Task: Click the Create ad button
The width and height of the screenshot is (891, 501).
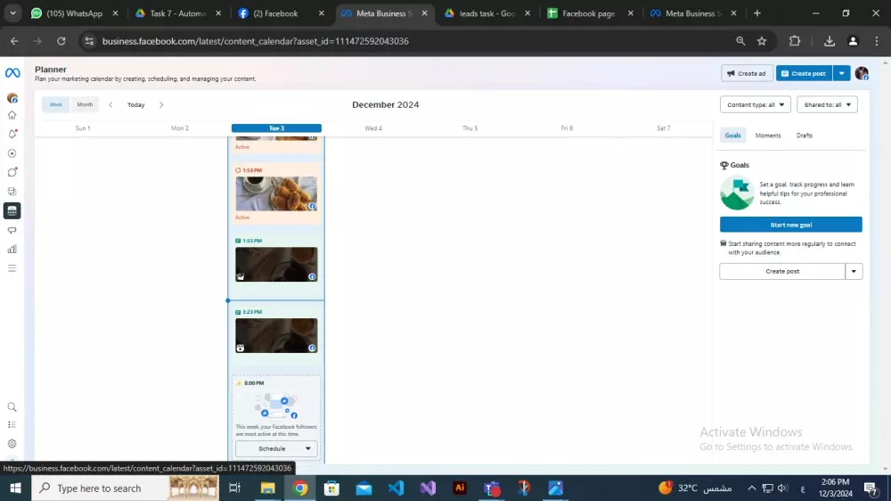Action: pyautogui.click(x=747, y=73)
